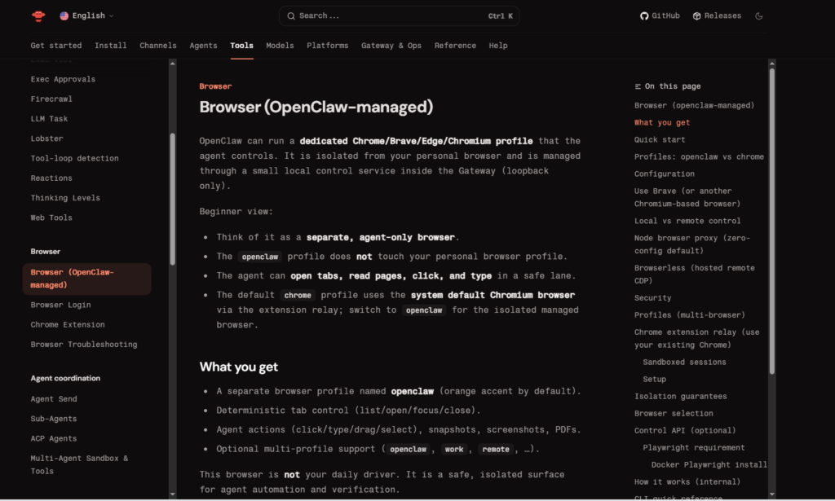Click the US flag language icon

[x=64, y=15]
